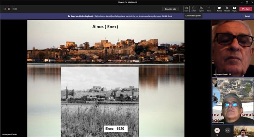Toggle the Kamera on or off
Viewport: 254px width, 137px height.
coord(219,9)
